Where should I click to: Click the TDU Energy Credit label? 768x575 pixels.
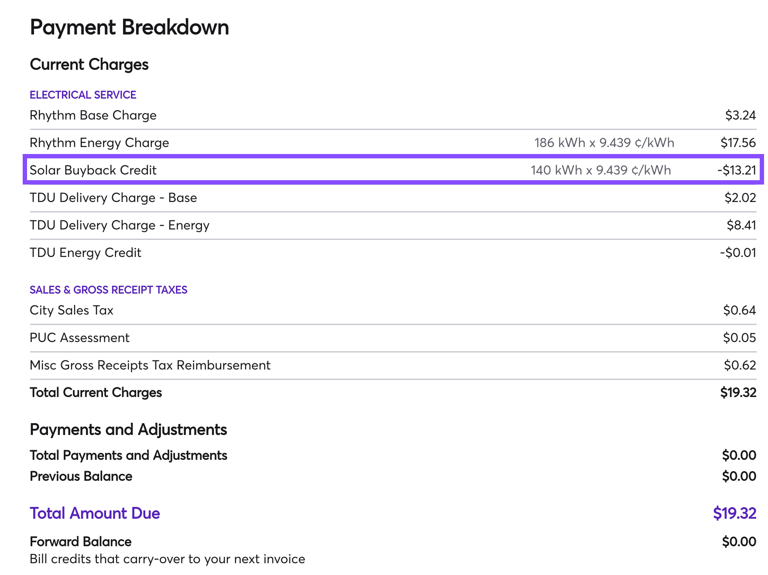(86, 253)
